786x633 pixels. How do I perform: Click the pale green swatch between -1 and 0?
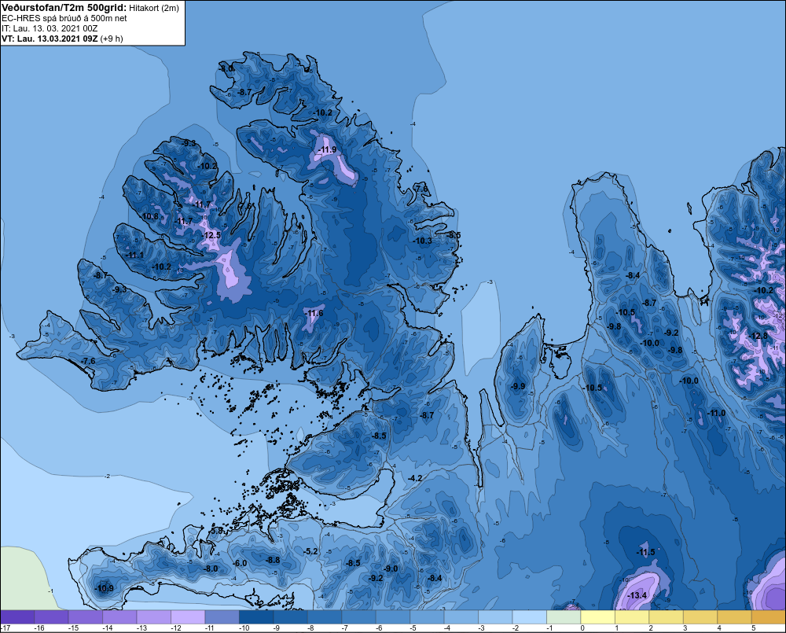(x=564, y=617)
